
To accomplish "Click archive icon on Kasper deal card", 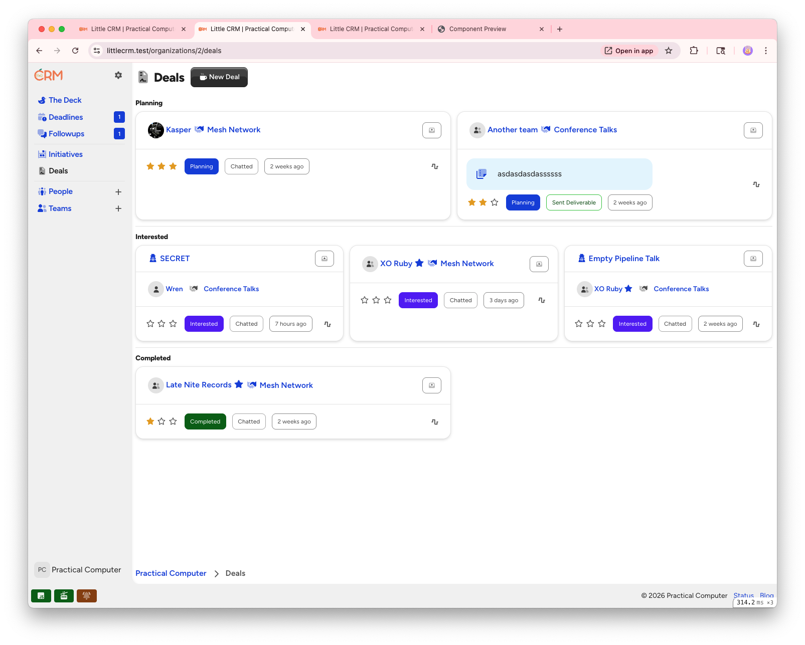I will [x=431, y=130].
